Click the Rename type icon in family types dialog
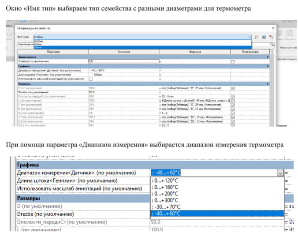298x235 pixels. [264, 37]
